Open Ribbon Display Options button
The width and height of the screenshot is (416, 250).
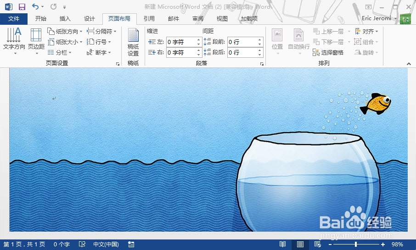point(368,7)
